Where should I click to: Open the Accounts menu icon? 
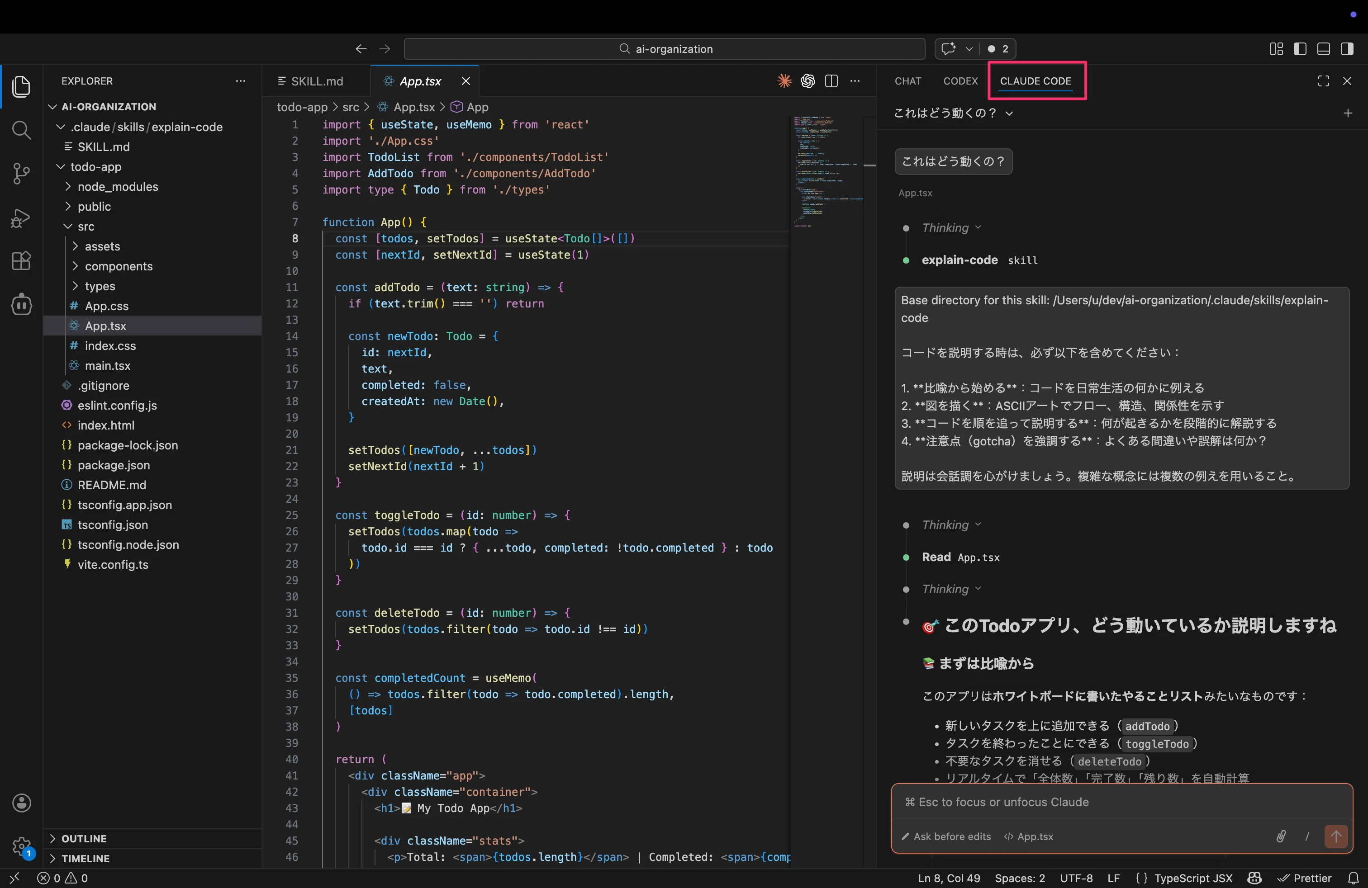point(21,803)
